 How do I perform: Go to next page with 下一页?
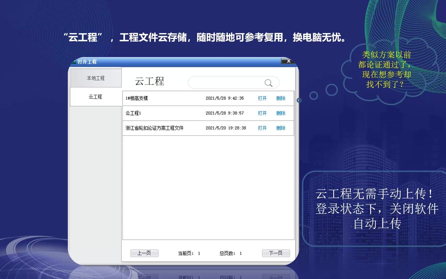[x=276, y=253]
